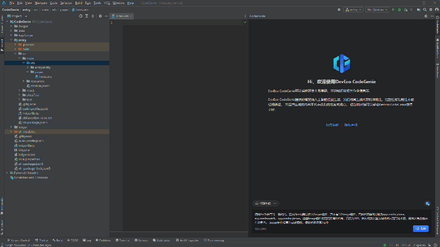Click the lock icon in status bar
This screenshot has height=247, width=440.
[x=430, y=245]
